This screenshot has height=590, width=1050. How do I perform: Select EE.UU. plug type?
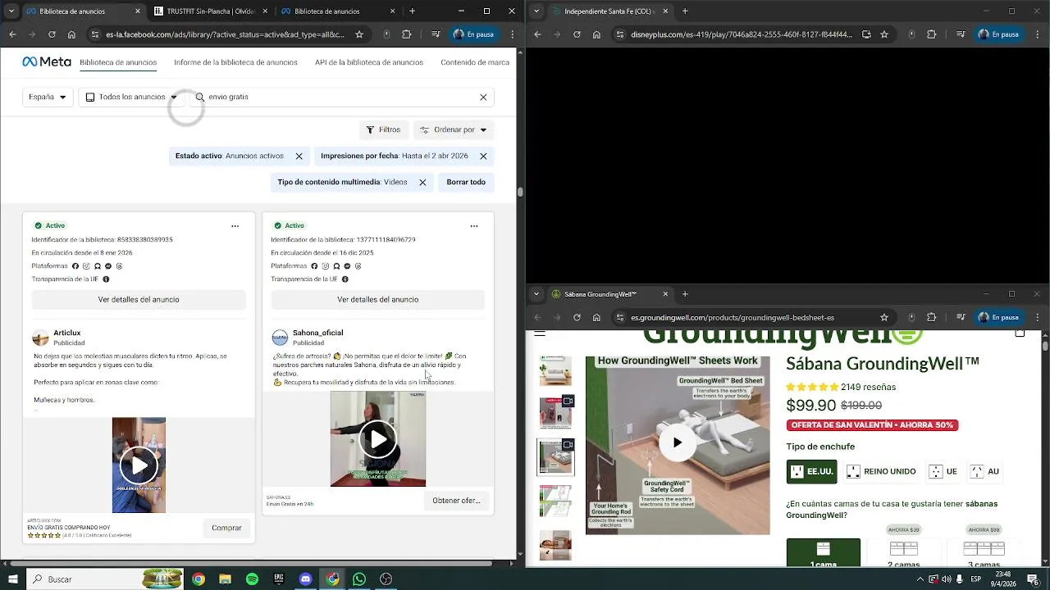click(x=811, y=471)
